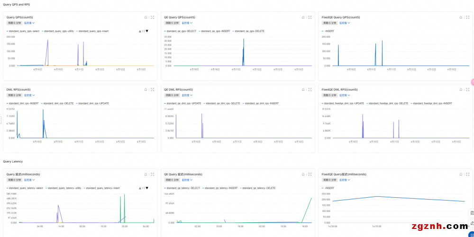The height and width of the screenshot is (237, 474).
Task: Open alarm bell on Query QPS chart
Action: tap(146, 17)
